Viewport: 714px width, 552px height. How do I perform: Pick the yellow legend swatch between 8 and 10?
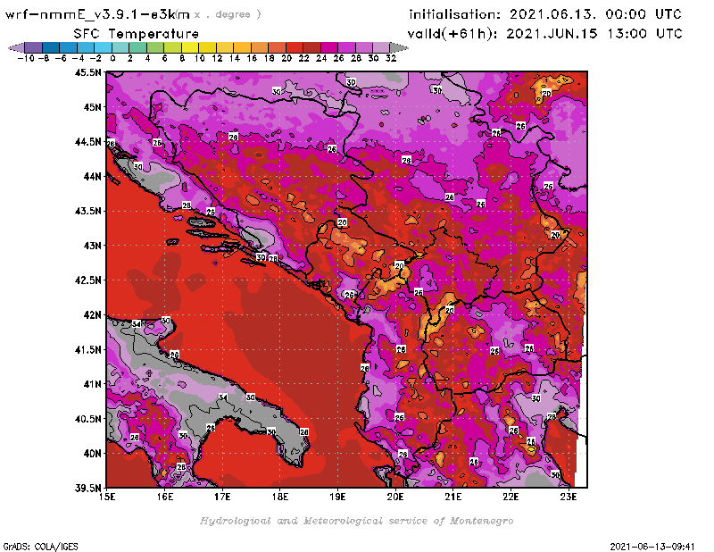point(189,47)
